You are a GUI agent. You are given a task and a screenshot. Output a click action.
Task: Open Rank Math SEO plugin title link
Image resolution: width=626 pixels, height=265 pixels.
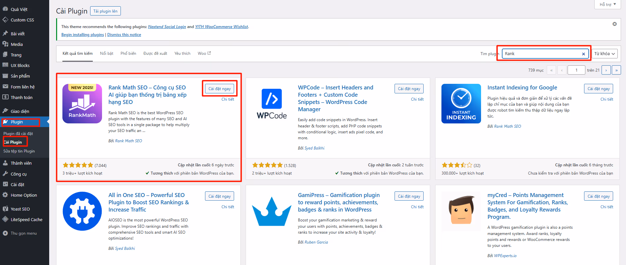click(x=148, y=95)
